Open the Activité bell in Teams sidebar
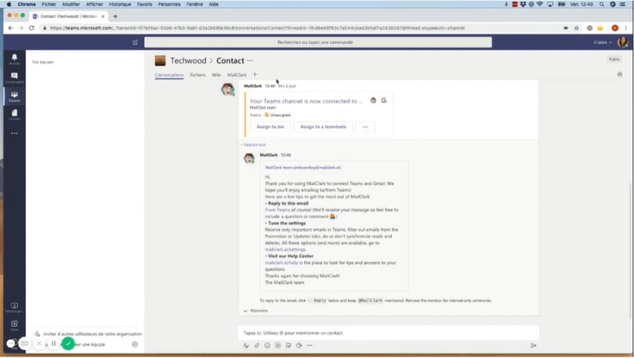 [14, 59]
